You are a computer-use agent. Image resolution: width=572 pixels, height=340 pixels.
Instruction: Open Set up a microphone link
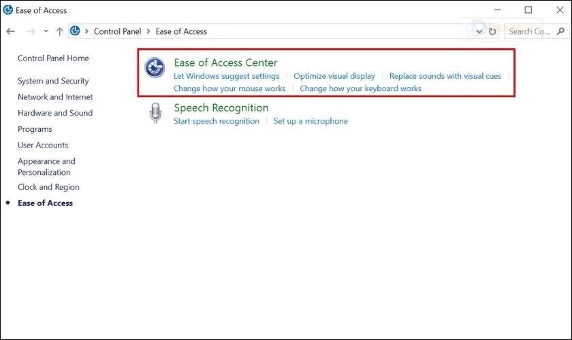point(311,121)
